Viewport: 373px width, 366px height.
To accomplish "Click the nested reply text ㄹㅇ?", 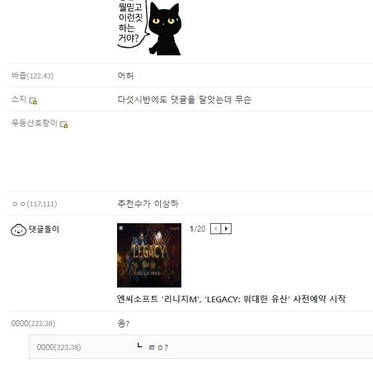I will tap(158, 347).
